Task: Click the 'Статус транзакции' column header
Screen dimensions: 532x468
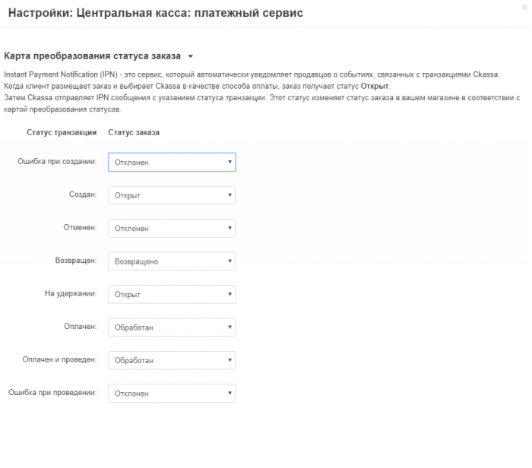Action: coord(62,132)
